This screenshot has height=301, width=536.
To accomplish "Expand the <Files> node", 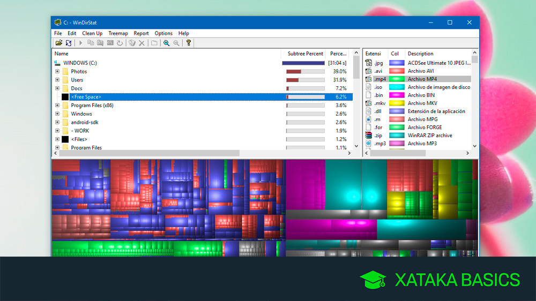I will (x=57, y=139).
